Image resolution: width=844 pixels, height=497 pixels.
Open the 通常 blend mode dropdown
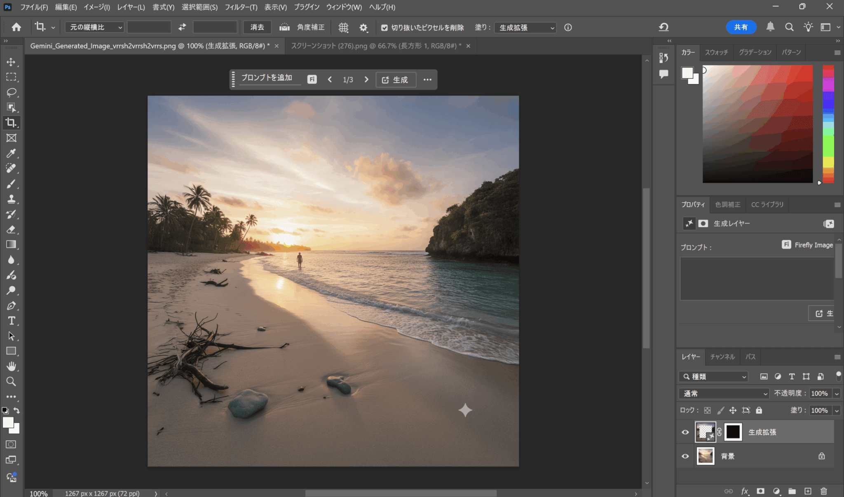click(x=724, y=393)
